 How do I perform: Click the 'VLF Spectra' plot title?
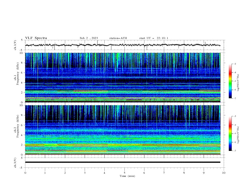[x=36, y=38]
